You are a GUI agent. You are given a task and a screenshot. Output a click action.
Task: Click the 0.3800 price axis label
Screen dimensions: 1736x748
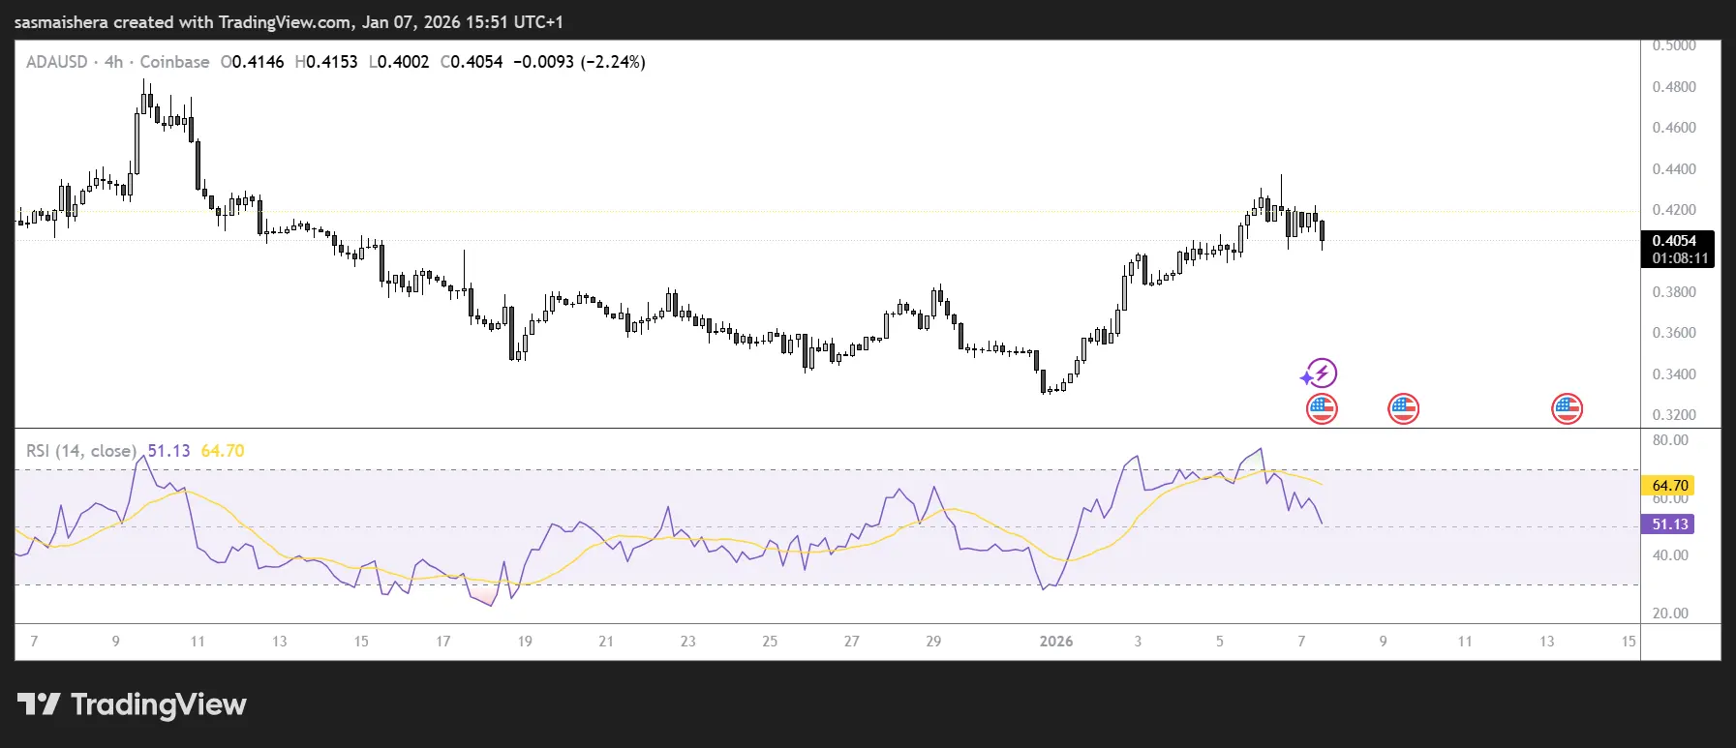1674,292
